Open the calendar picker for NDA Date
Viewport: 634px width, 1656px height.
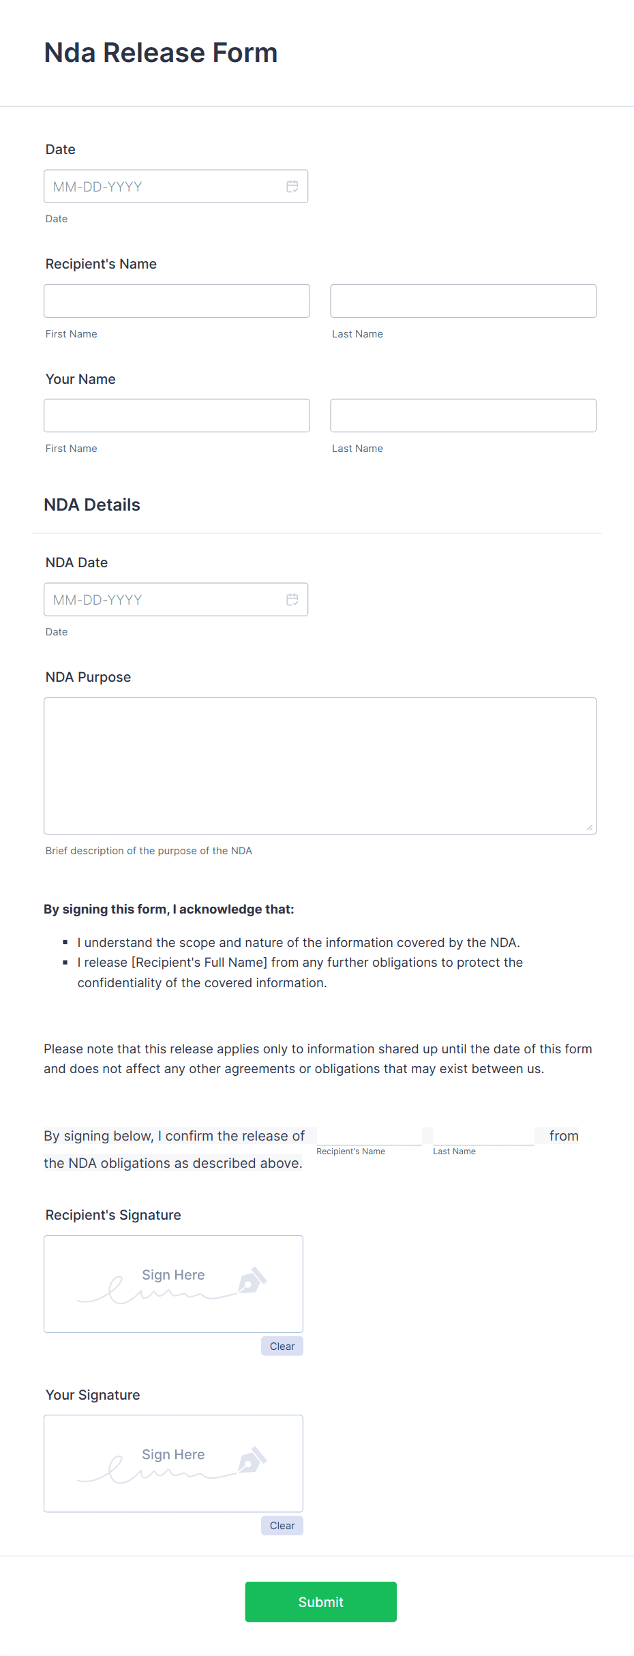pos(292,599)
